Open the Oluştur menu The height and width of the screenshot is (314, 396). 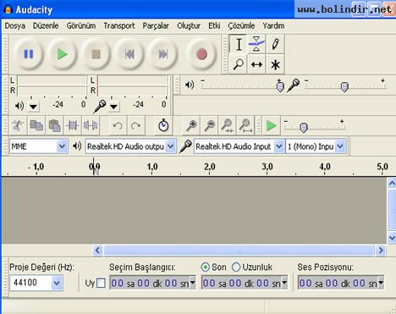189,25
